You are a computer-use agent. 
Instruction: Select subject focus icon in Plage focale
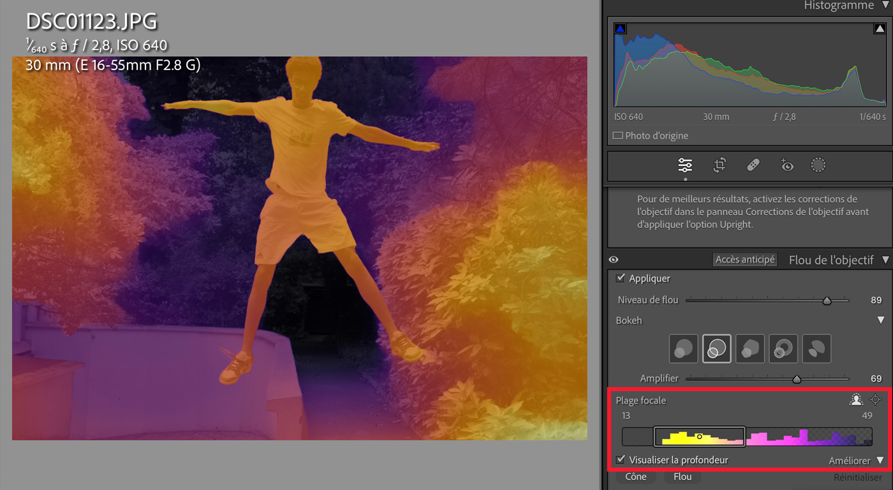click(x=856, y=400)
